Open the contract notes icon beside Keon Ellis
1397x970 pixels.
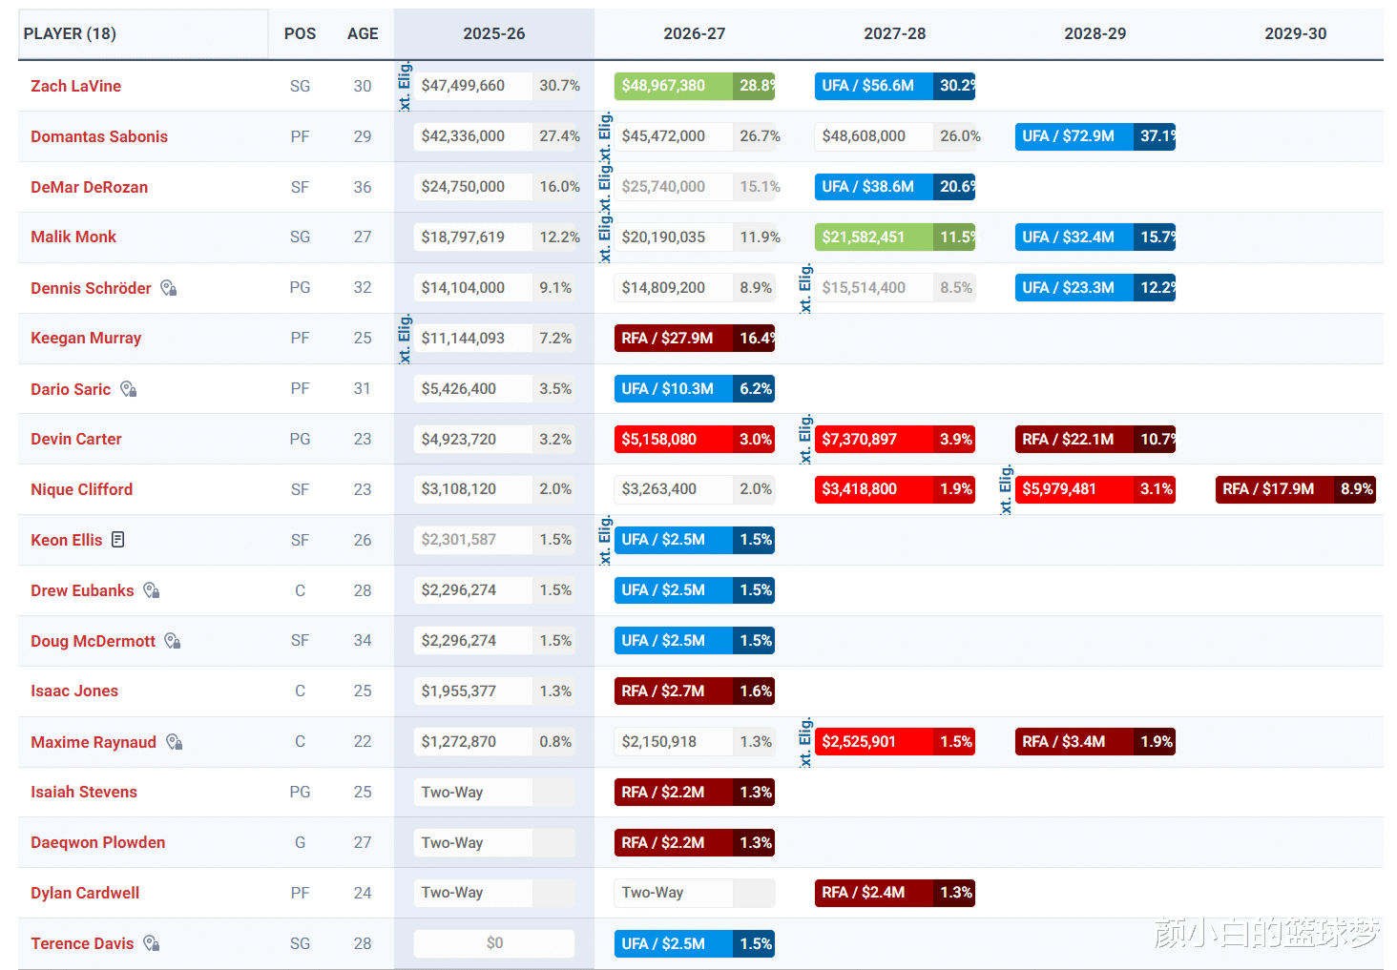click(x=118, y=540)
